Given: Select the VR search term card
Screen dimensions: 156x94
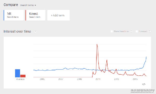Looking at the screenshot, I should pyautogui.click(x=14, y=15).
